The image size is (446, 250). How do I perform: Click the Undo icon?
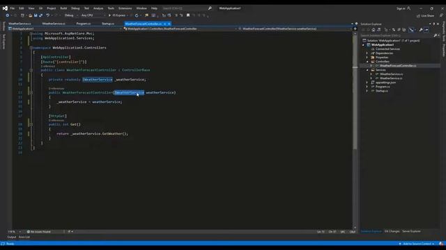pyautogui.click(x=48, y=15)
